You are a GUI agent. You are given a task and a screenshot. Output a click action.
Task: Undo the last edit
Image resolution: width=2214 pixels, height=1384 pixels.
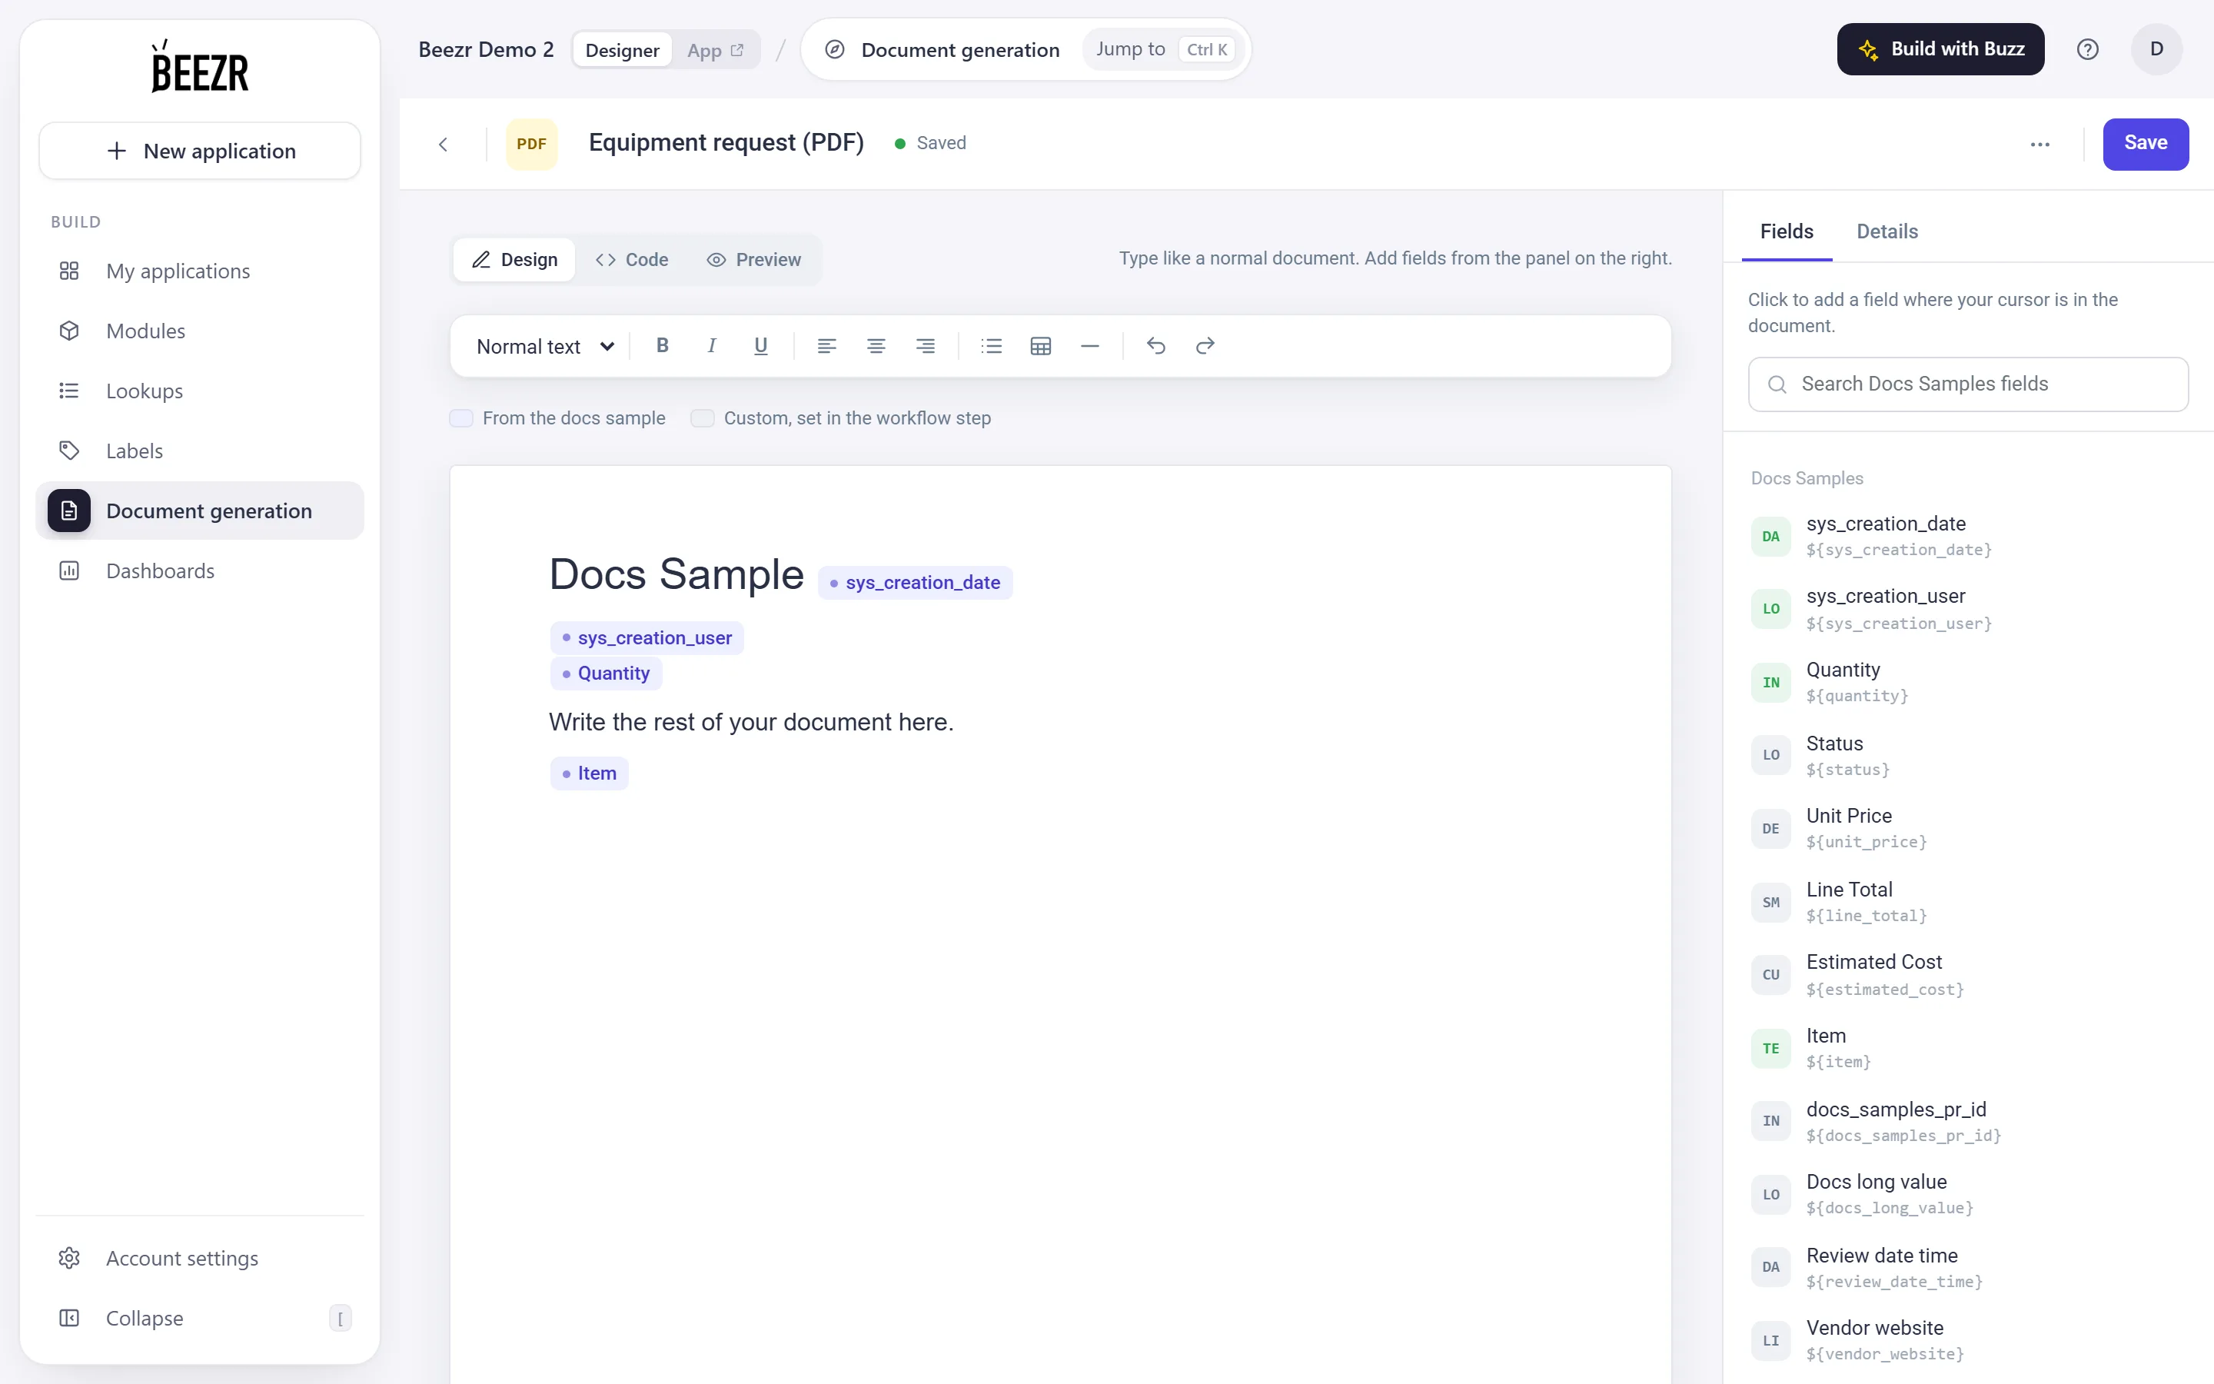point(1156,346)
